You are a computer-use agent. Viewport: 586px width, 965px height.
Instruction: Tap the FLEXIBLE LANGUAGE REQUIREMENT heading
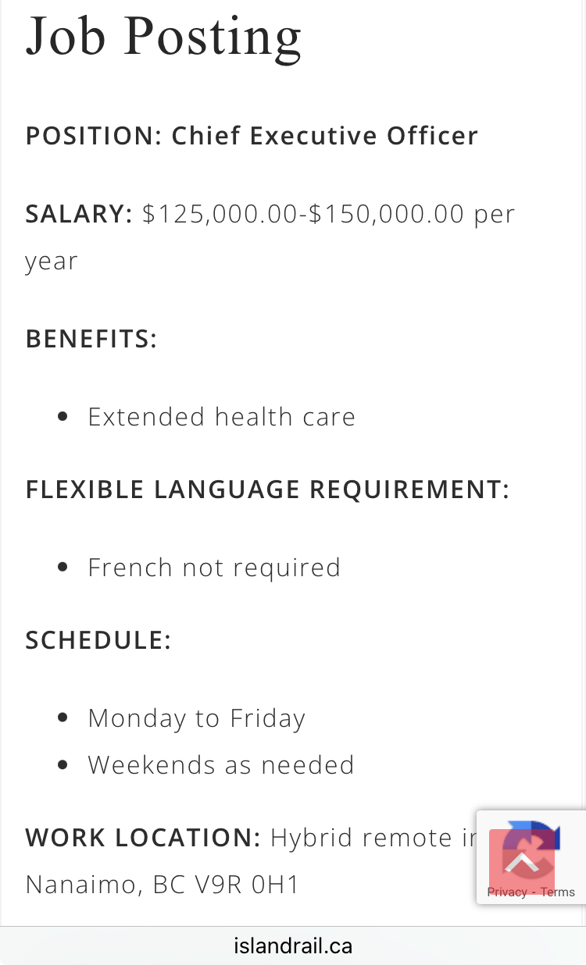267,490
